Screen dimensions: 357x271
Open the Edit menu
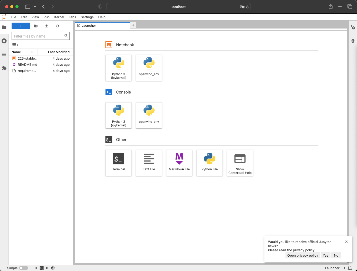24,17
